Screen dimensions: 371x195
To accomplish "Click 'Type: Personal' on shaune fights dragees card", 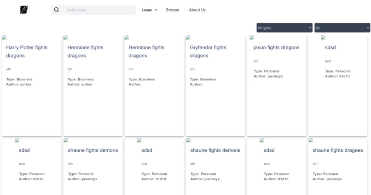I will (x=325, y=174).
